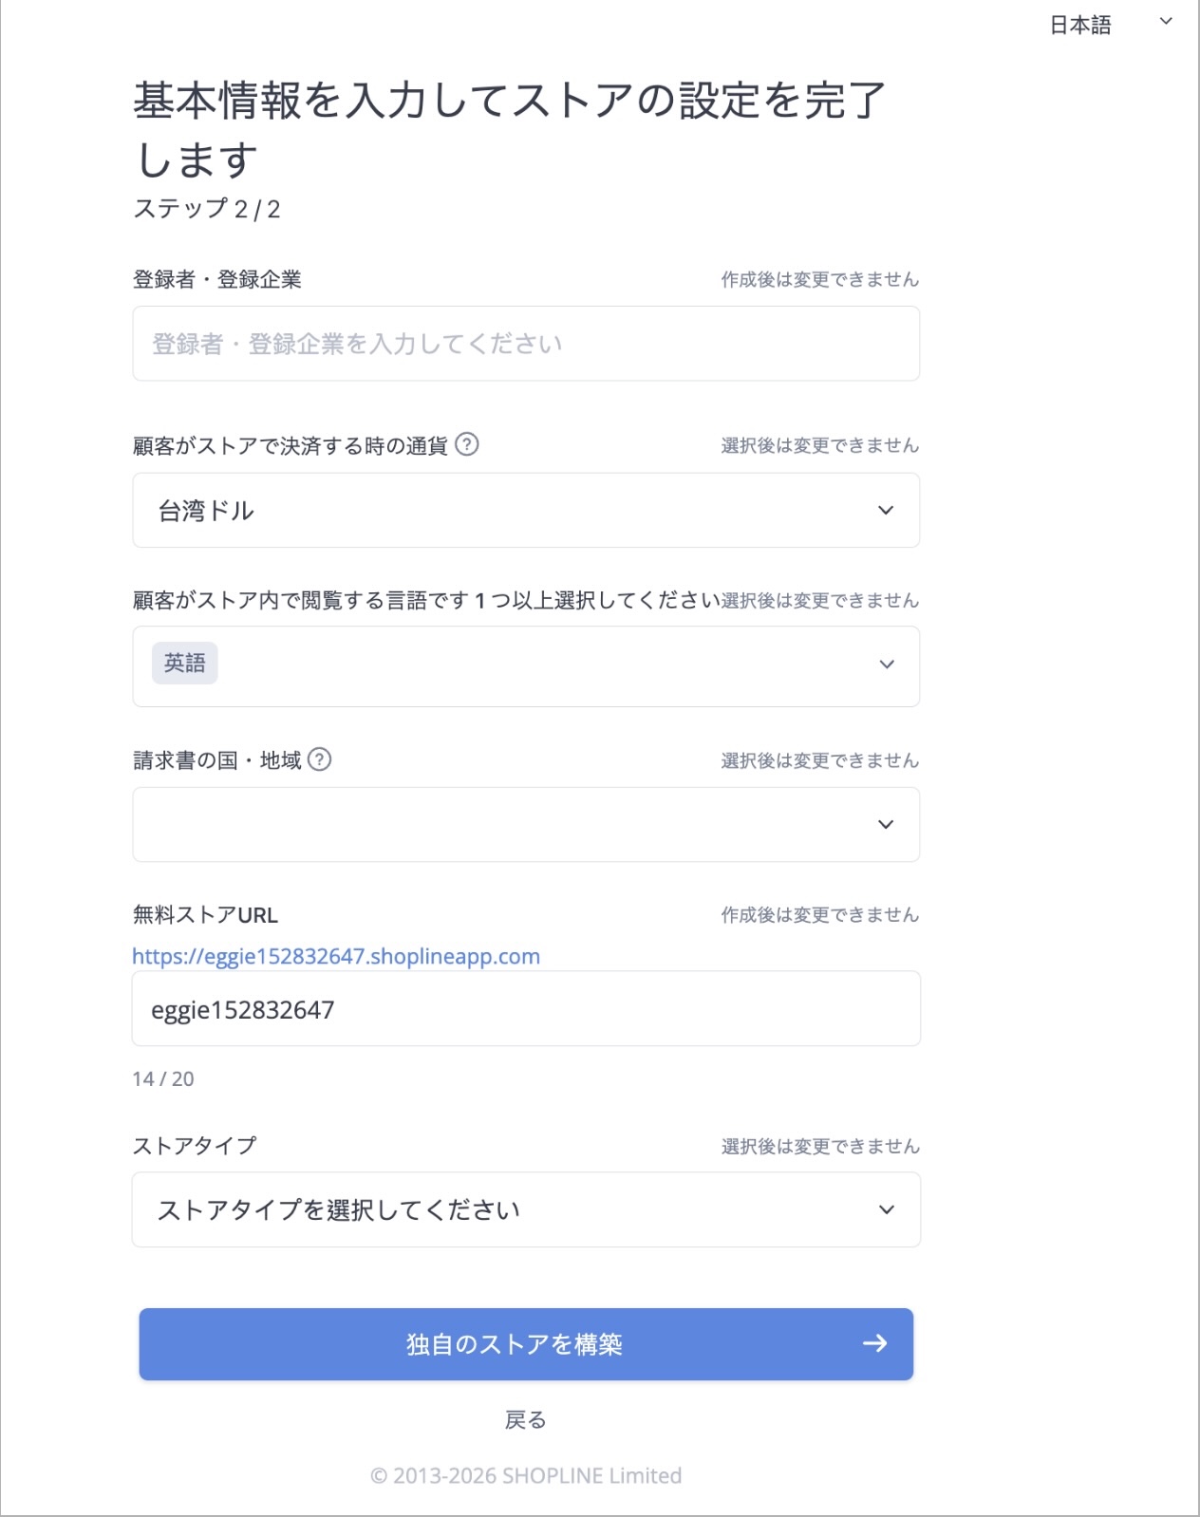The height and width of the screenshot is (1517, 1200).
Task: Click help icon next to 請求書の国・地域
Action: 320,759
